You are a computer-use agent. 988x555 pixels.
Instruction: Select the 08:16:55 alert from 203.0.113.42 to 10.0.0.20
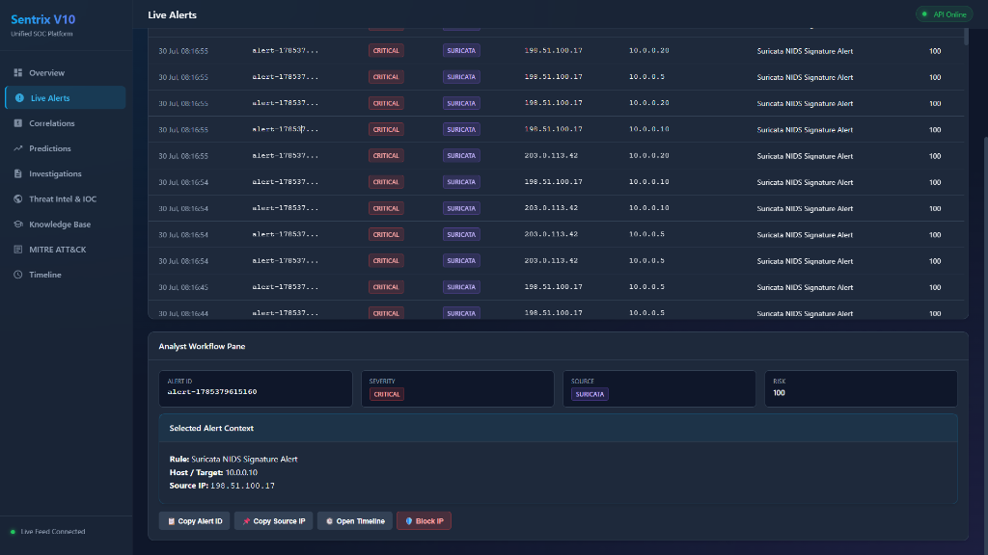557,155
